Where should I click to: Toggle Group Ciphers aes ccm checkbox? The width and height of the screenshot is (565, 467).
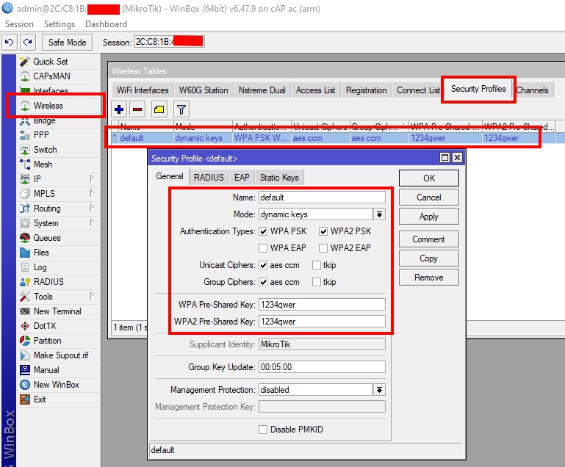click(x=264, y=282)
